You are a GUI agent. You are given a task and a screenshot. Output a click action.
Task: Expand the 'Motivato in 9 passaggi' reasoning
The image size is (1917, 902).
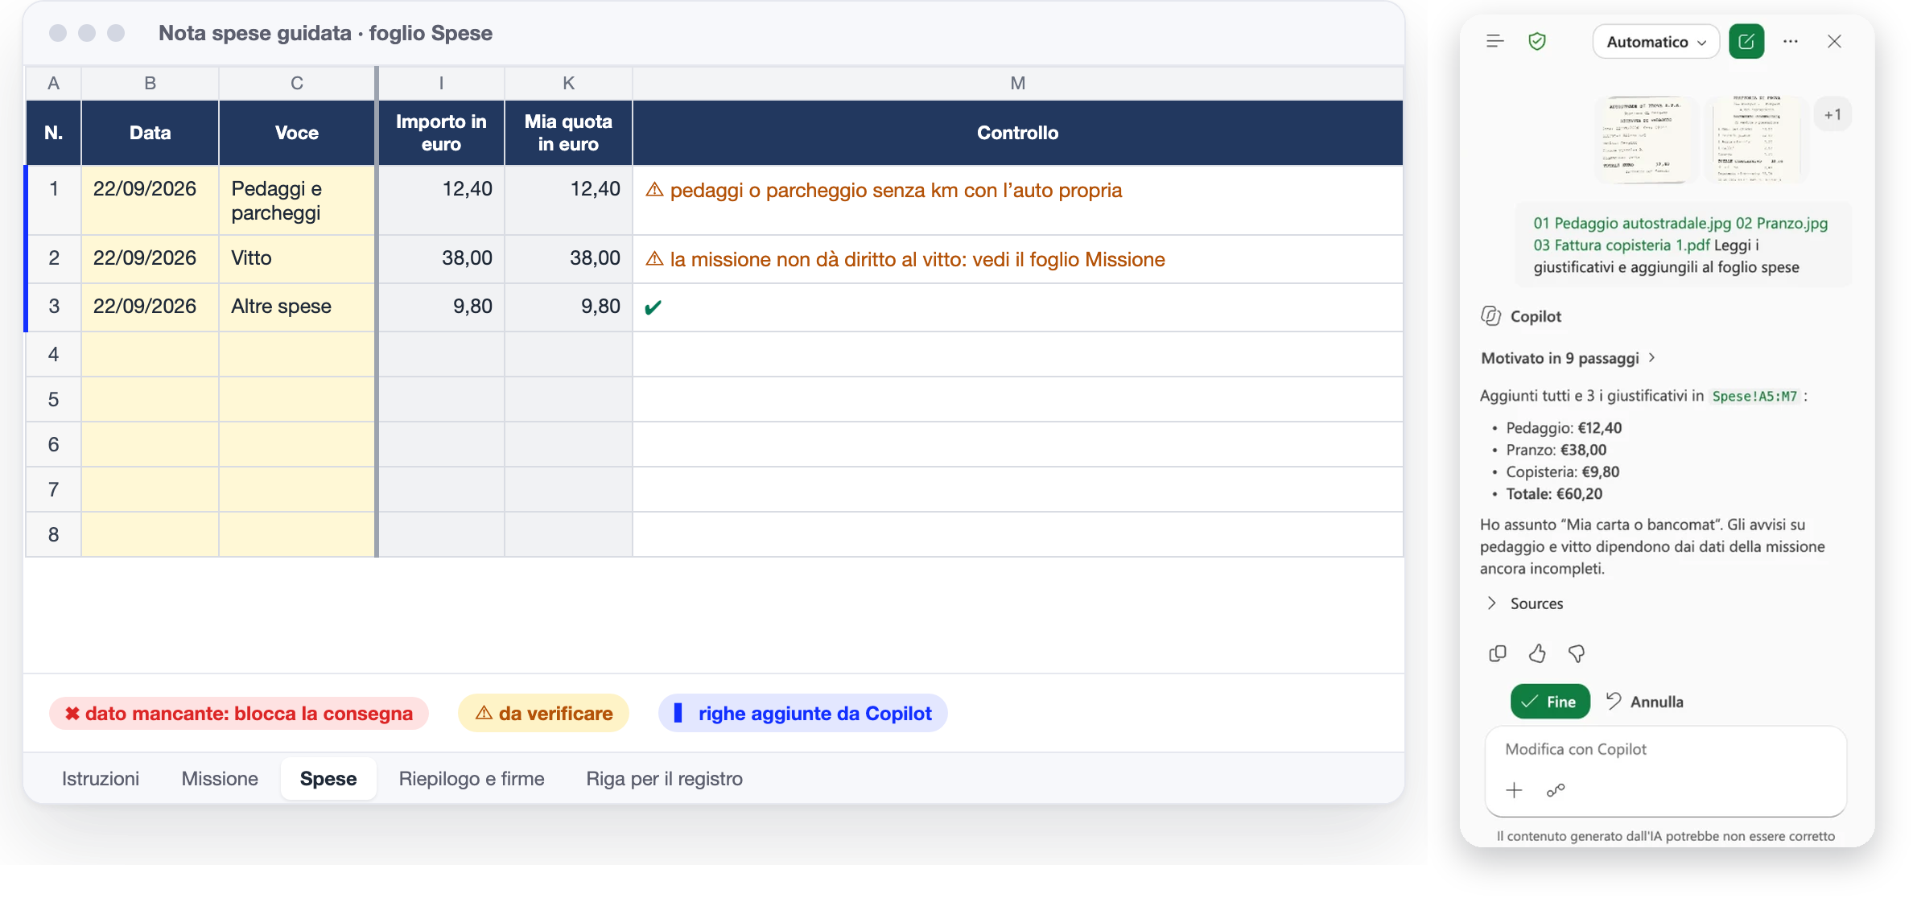tap(1568, 358)
